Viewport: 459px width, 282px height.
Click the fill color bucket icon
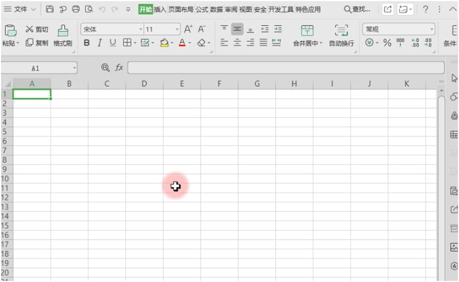[164, 43]
